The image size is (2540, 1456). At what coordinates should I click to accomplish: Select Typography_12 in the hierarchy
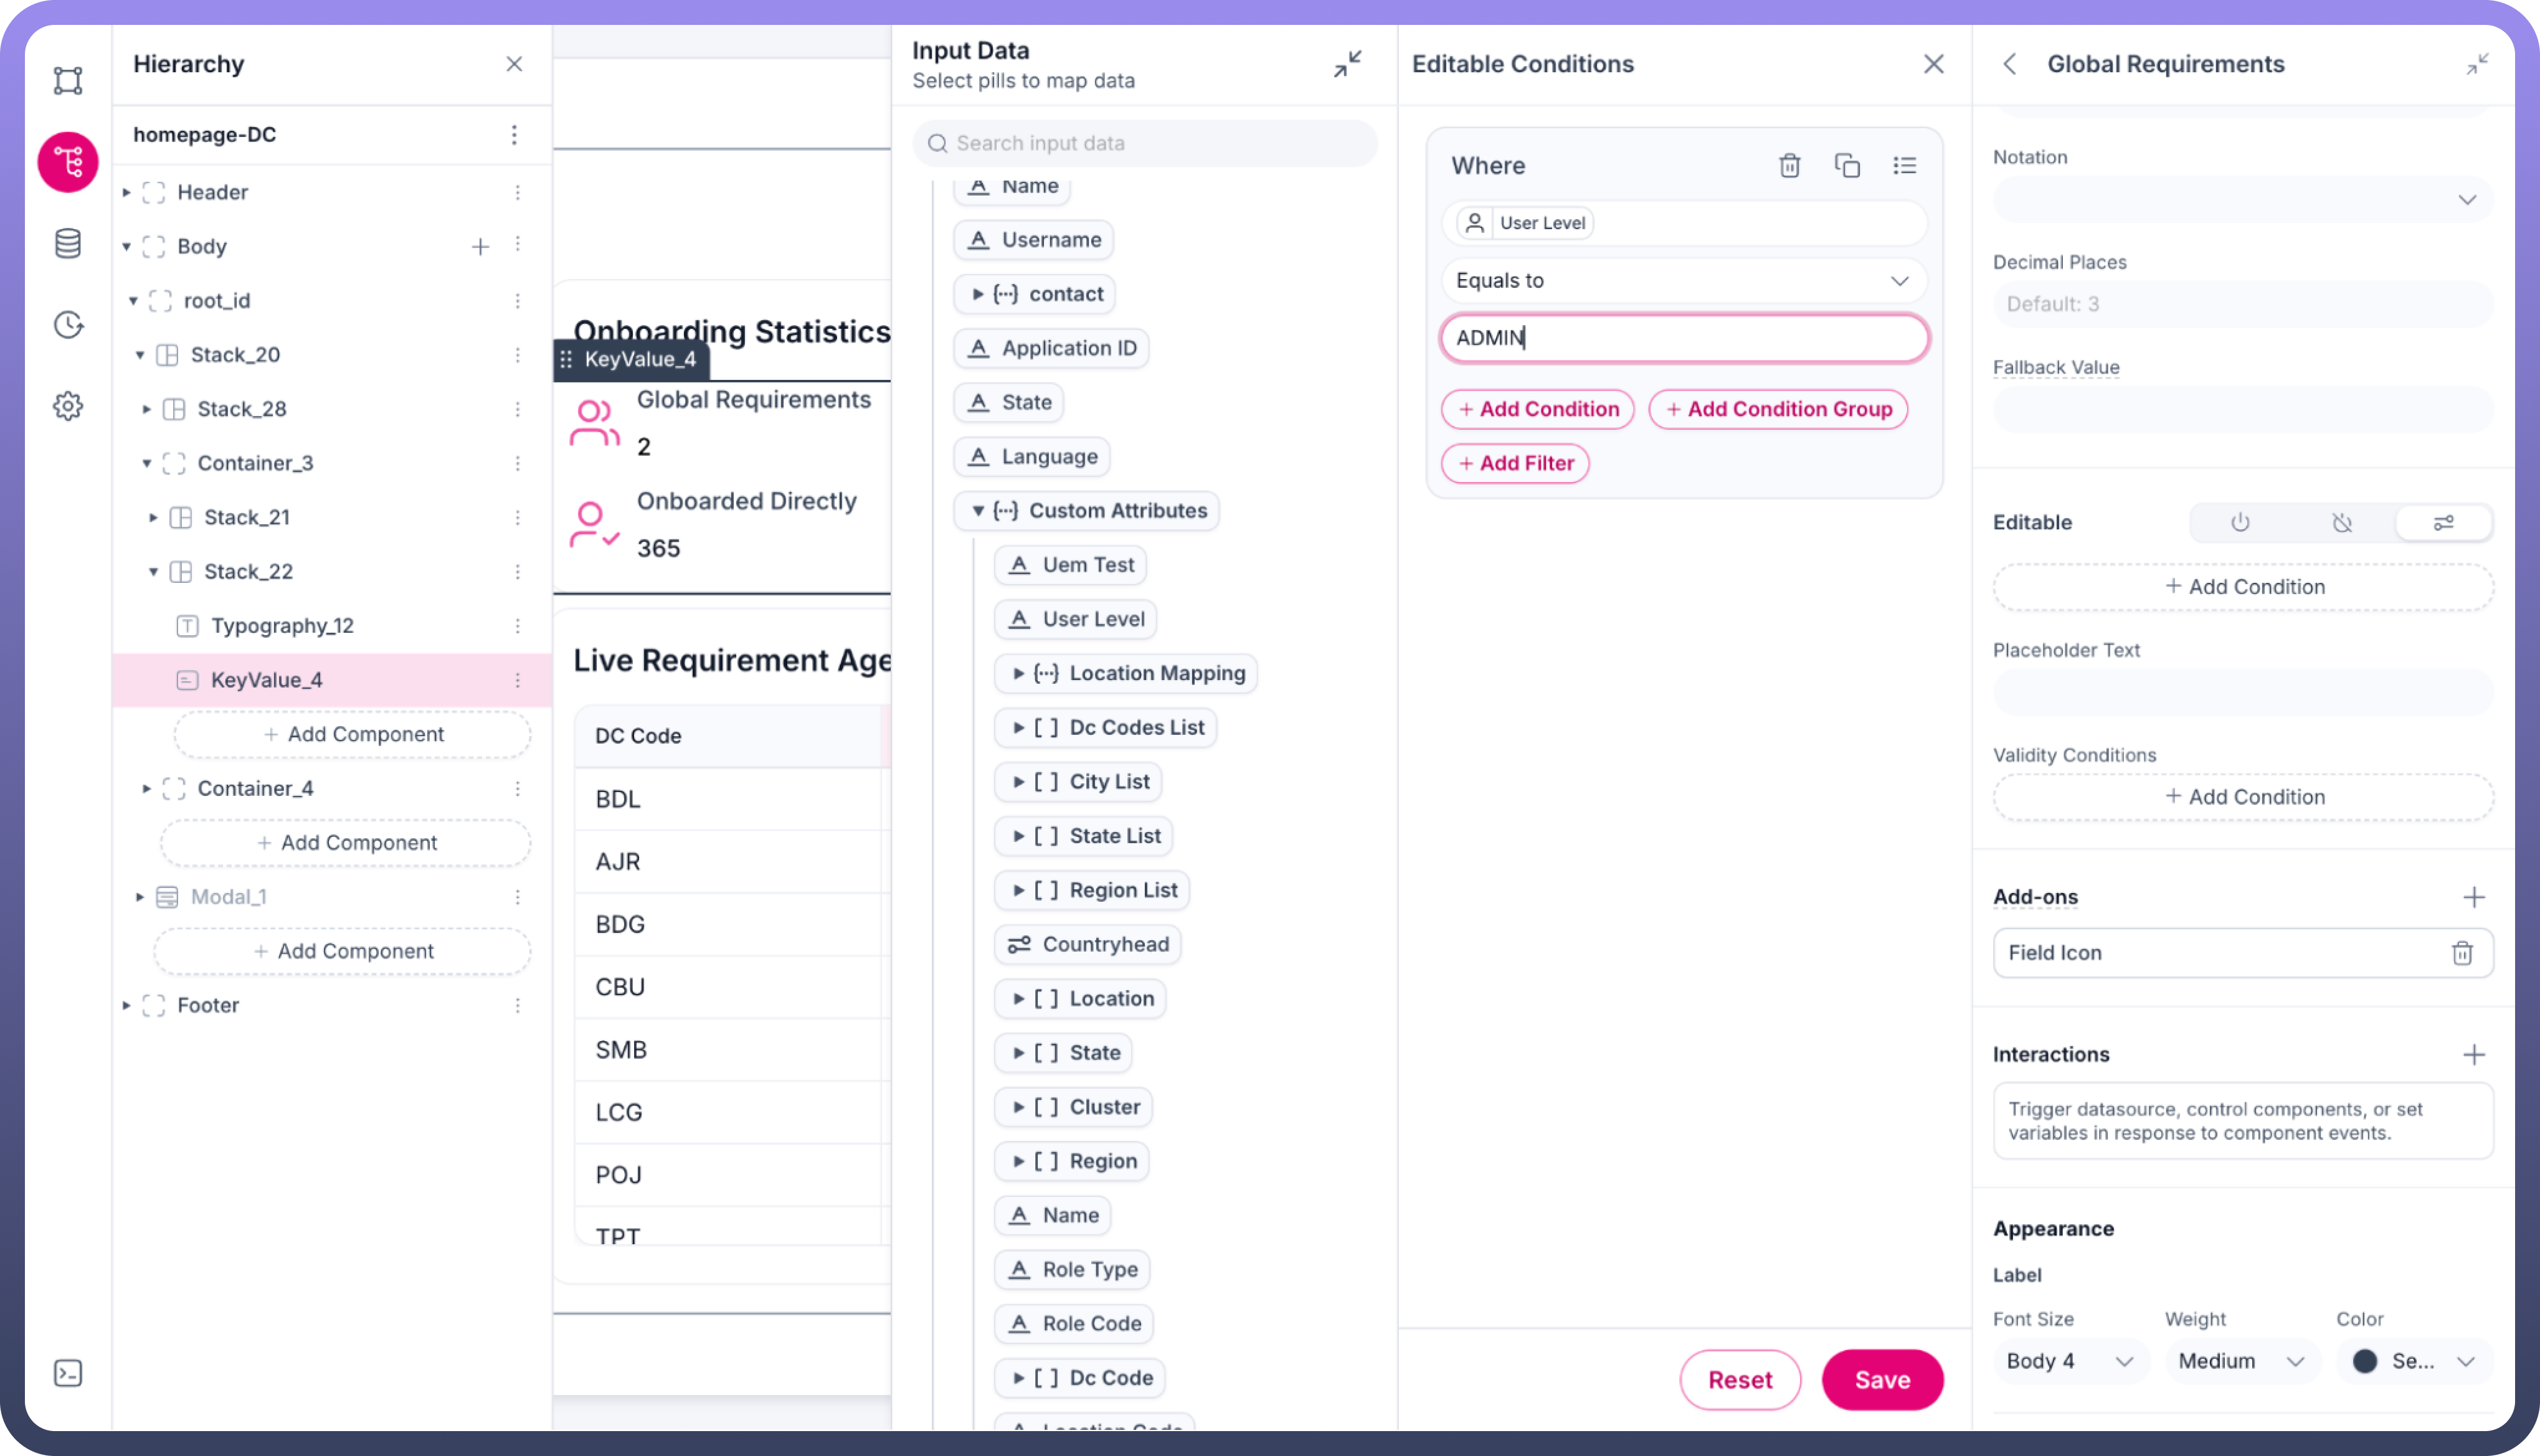click(x=282, y=626)
